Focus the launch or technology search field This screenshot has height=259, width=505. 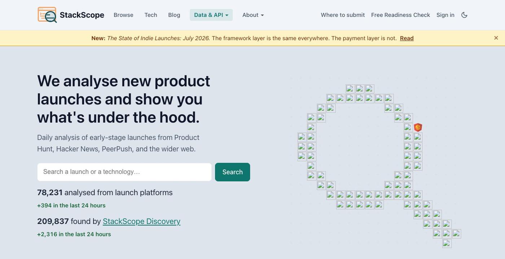[124, 172]
